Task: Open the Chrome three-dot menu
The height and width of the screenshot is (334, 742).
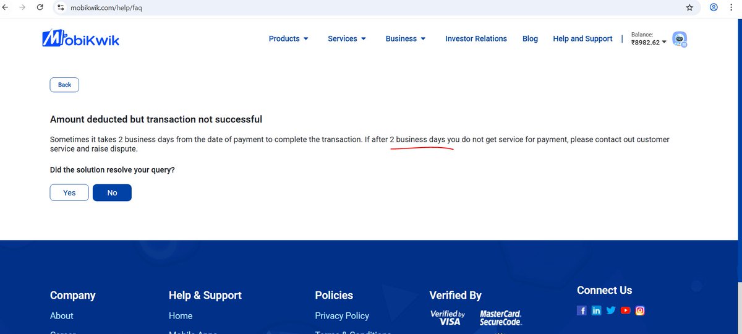Action: point(732,8)
